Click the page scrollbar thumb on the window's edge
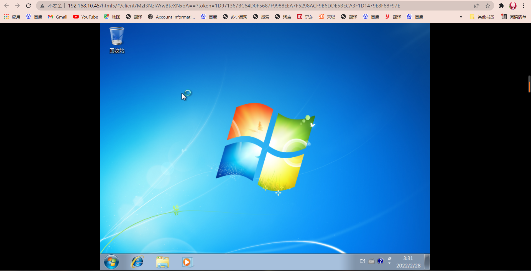 [x=529, y=84]
